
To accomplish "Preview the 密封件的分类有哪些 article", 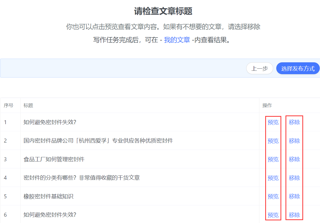I will click(x=273, y=178).
